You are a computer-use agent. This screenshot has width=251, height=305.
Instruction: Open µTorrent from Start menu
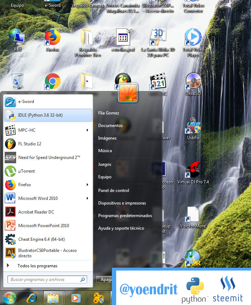pos(48,171)
